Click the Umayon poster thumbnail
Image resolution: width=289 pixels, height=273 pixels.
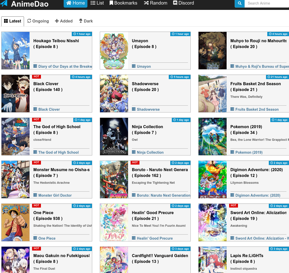coord(114,51)
